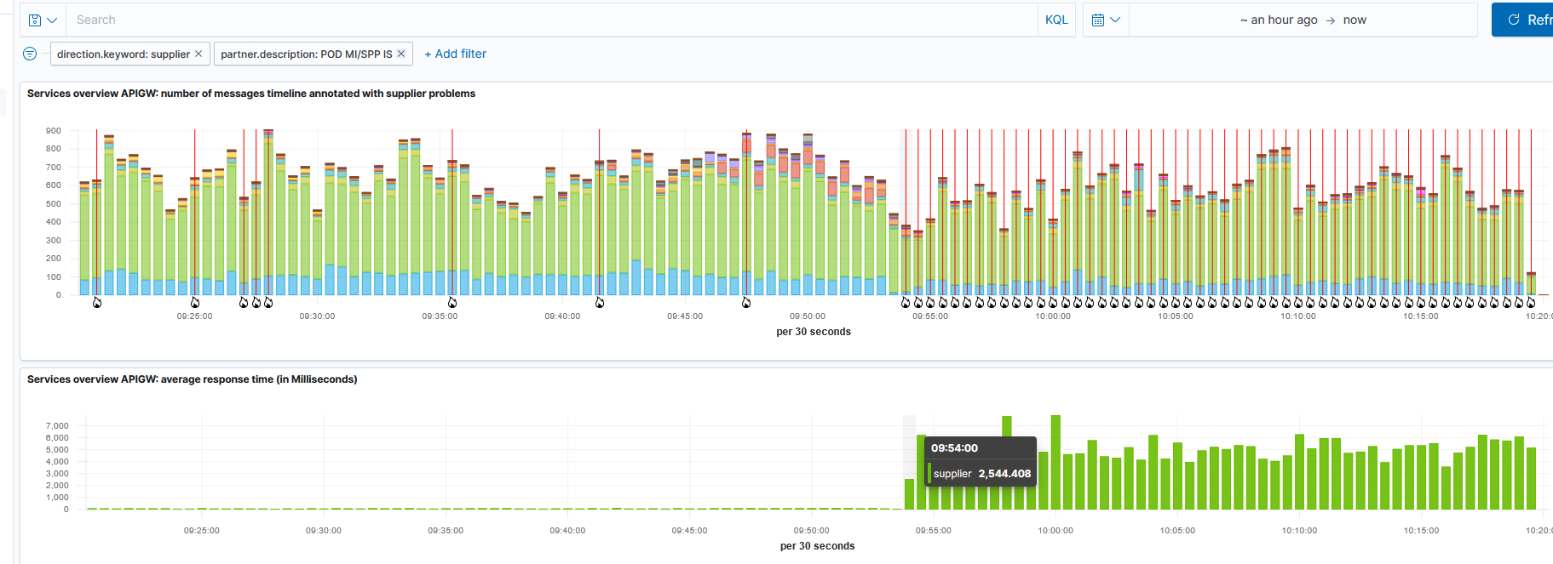Image resolution: width=1553 pixels, height=564 pixels.
Task: Open the filter options icon left of pills
Action: point(30,54)
